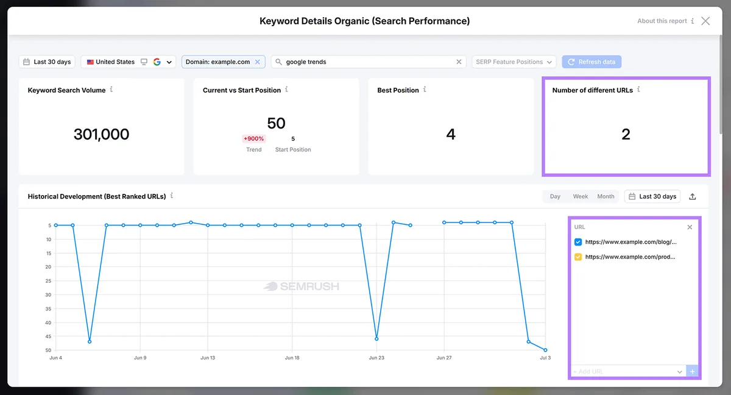
Task: Open the chart's Last 30 days date picker
Action: [652, 196]
